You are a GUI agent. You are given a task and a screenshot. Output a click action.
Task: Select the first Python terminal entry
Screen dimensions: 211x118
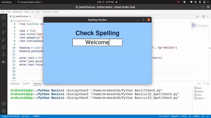coord(199,91)
